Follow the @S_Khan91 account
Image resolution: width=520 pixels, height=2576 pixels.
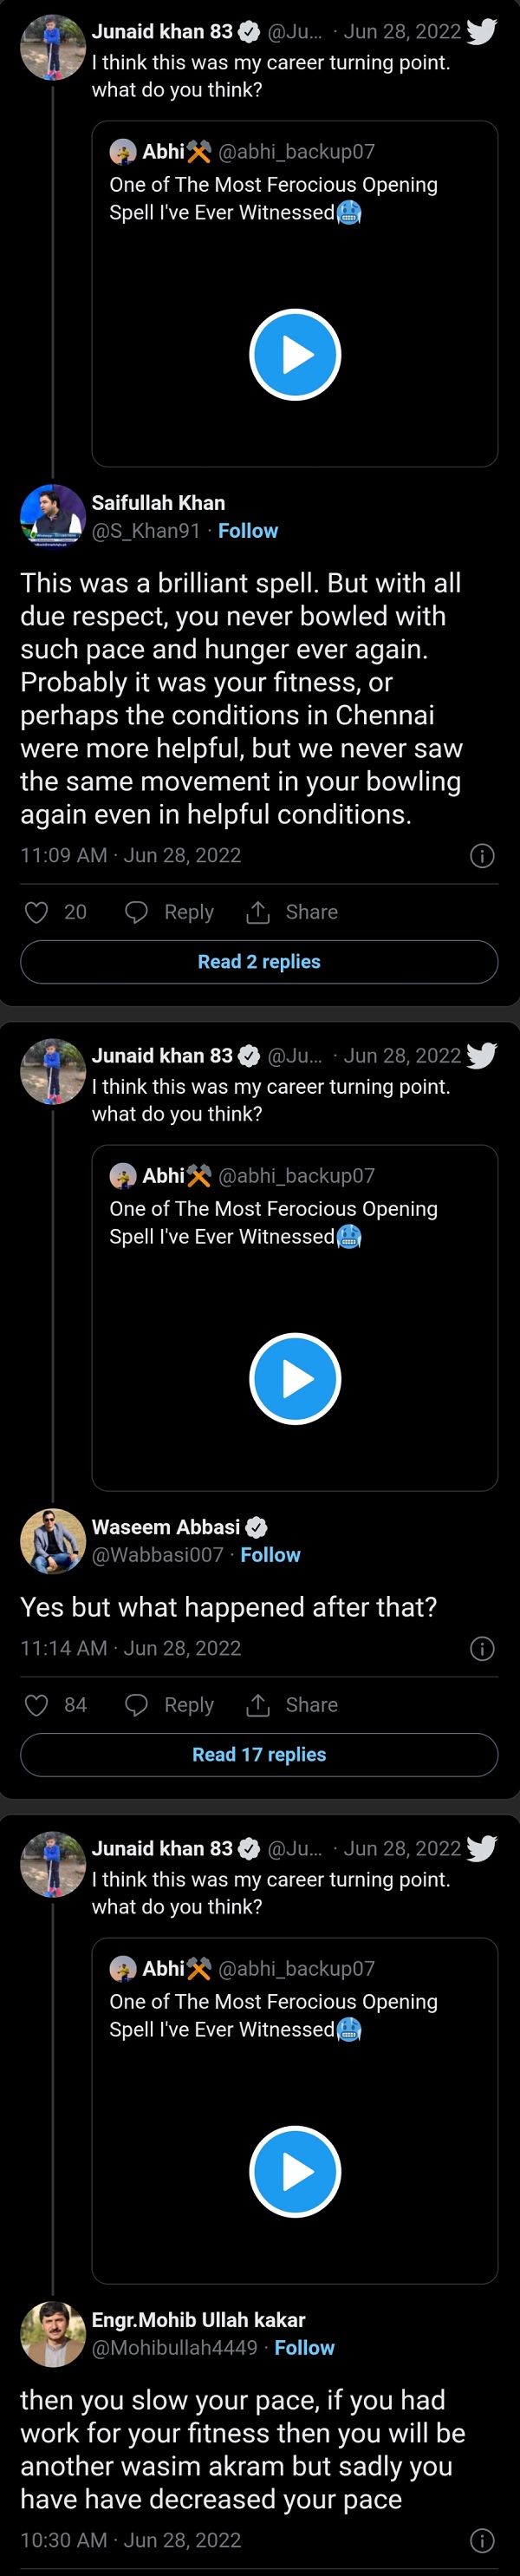point(248,531)
